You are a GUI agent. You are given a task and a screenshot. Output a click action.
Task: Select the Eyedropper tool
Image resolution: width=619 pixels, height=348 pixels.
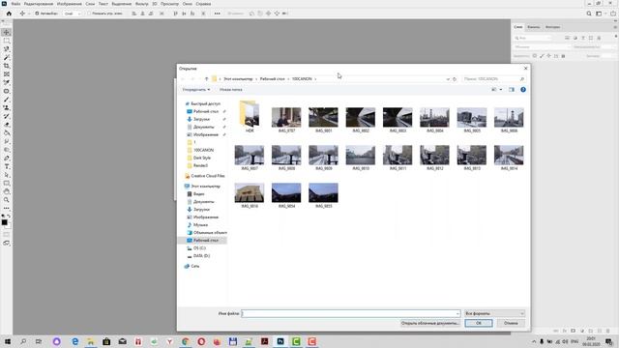click(x=7, y=82)
